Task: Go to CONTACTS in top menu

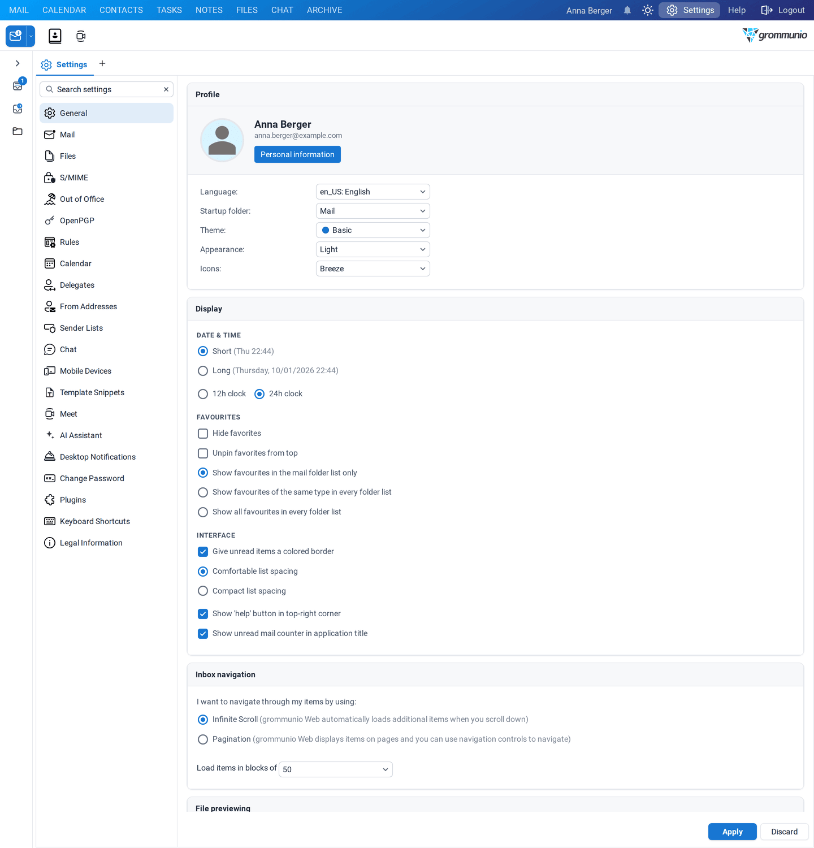Action: [121, 10]
